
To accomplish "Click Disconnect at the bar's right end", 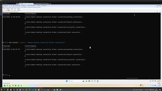I will pos(159,6).
